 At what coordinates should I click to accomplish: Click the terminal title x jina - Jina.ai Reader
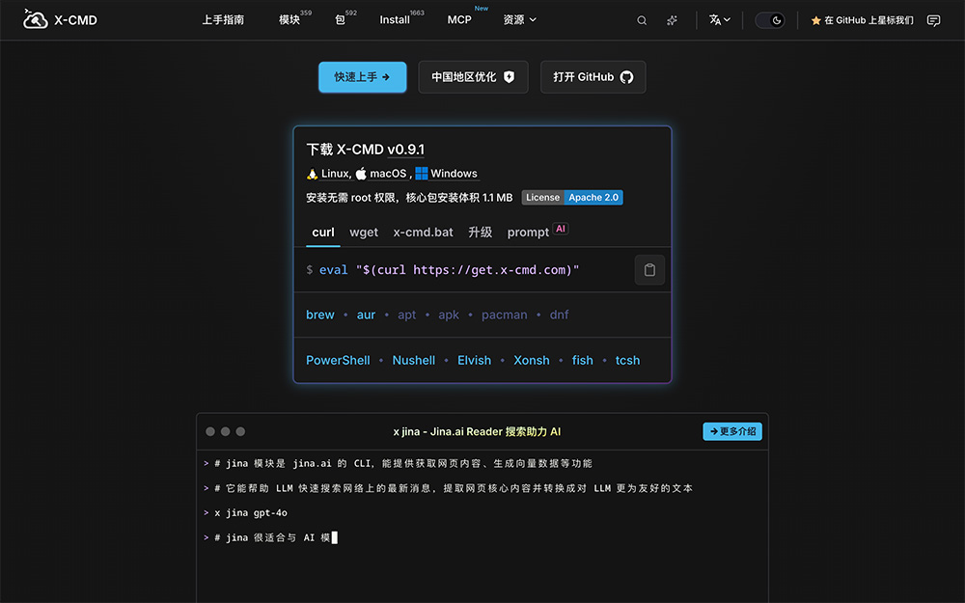[x=477, y=431]
